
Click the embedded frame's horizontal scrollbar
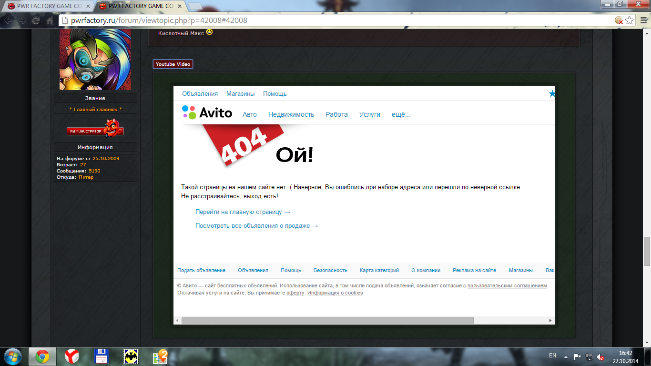327,321
